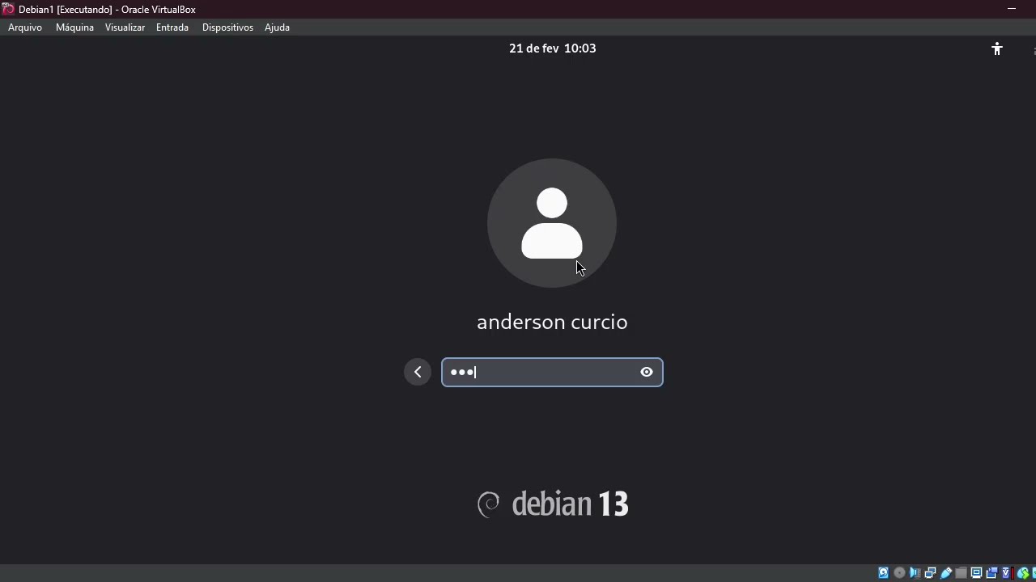The image size is (1036, 582).
Task: Click the mouse integration status icon
Action: tap(1023, 573)
